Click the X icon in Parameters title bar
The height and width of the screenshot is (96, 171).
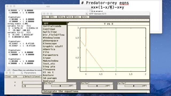22,73
